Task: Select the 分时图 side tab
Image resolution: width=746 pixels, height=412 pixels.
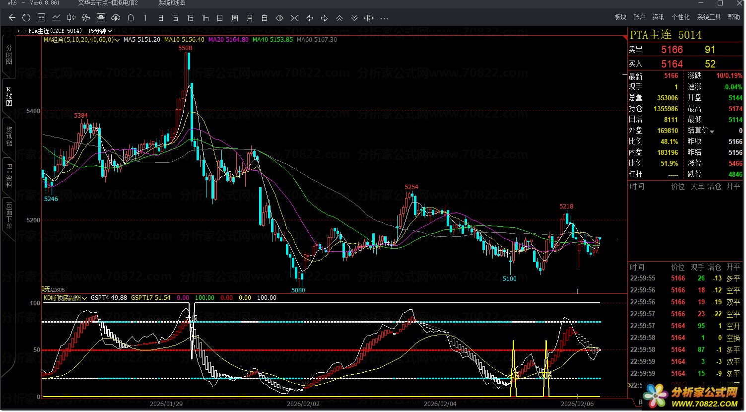Action: click(x=9, y=55)
